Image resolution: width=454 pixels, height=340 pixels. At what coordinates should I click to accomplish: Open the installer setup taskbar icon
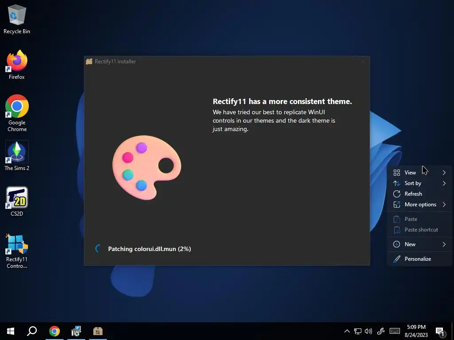pos(76,331)
